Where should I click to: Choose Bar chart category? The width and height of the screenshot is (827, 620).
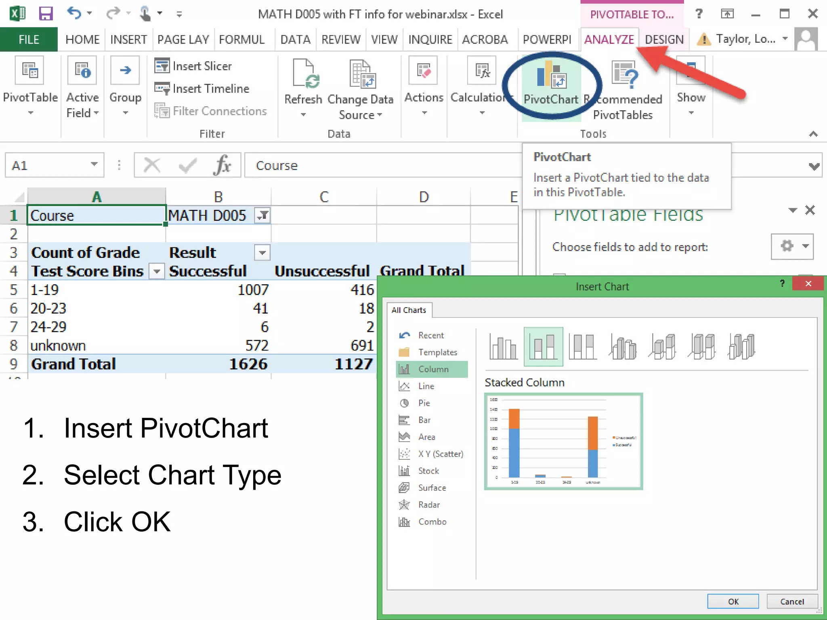(x=432, y=420)
